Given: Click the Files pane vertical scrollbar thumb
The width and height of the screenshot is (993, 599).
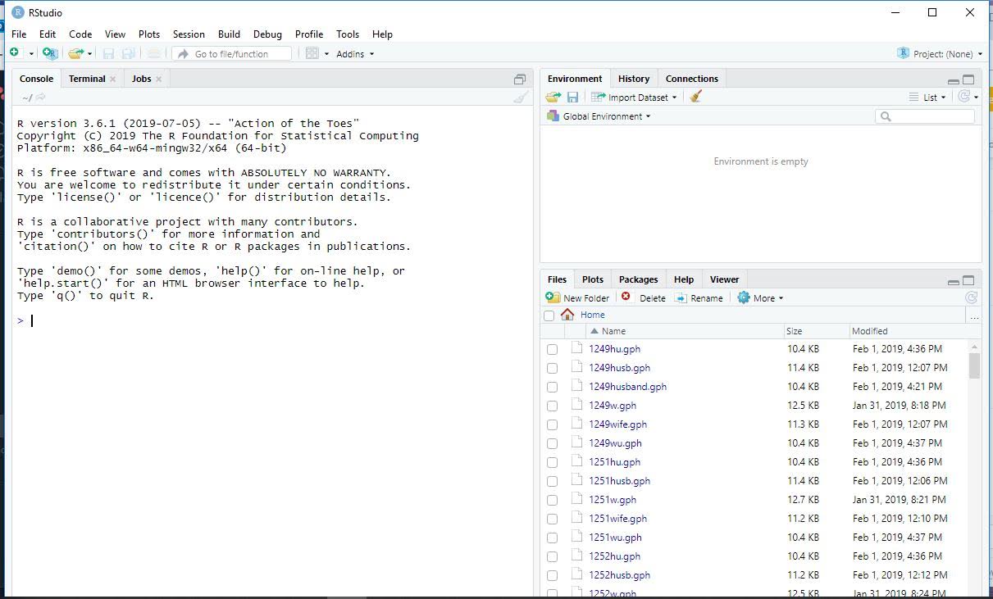Looking at the screenshot, I should pyautogui.click(x=974, y=365).
